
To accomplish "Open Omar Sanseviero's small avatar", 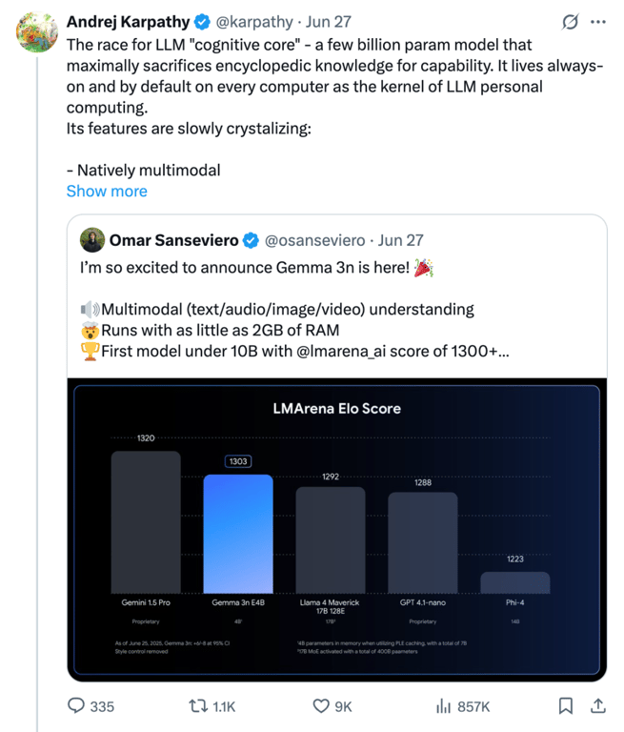I will pos(92,240).
